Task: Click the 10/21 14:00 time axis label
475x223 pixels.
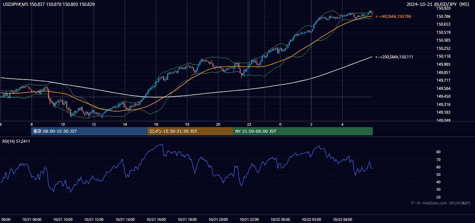Action: point(125,220)
